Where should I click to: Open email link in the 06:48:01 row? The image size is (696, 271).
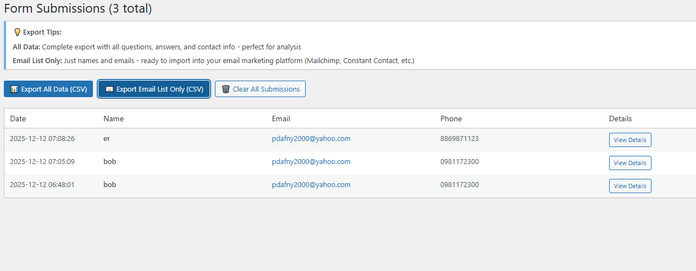coord(311,185)
